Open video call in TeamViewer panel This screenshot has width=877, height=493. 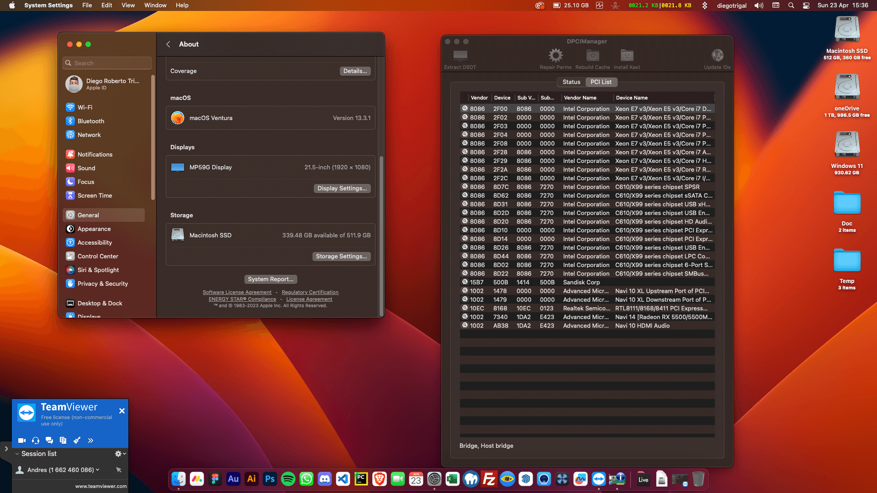pyautogui.click(x=22, y=441)
